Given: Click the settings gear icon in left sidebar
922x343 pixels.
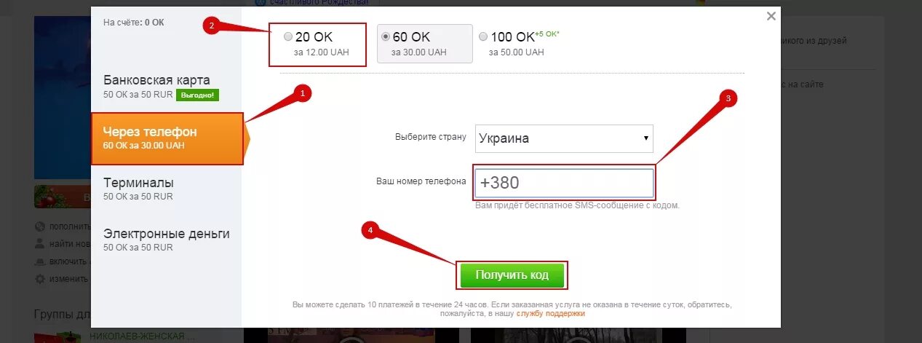Looking at the screenshot, I should coord(40,279).
